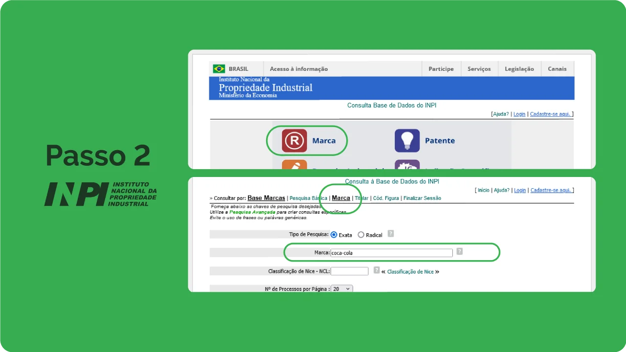Open the green Pesquisa Avançada link
The height and width of the screenshot is (352, 626).
(x=252, y=212)
